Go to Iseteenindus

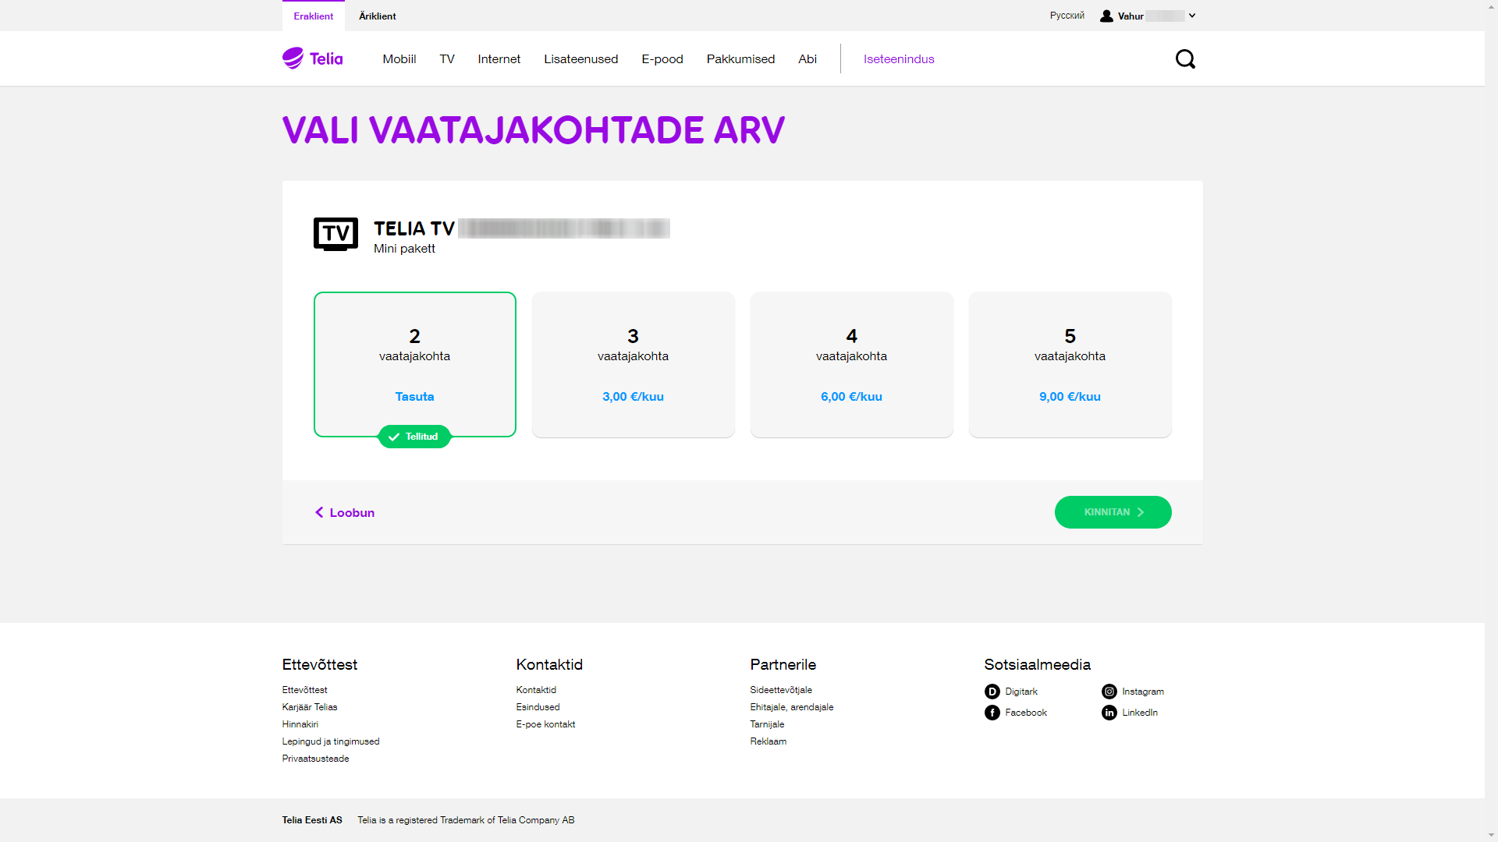(x=899, y=59)
